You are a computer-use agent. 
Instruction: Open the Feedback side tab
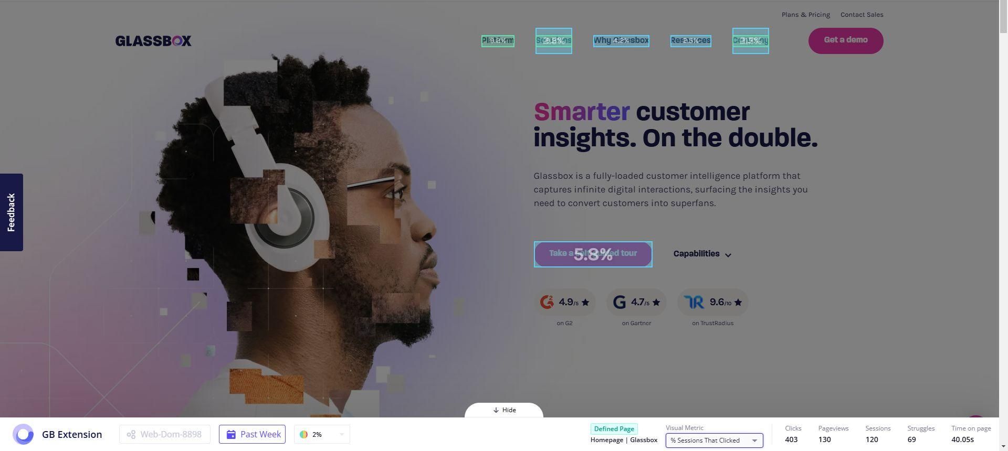(11, 212)
